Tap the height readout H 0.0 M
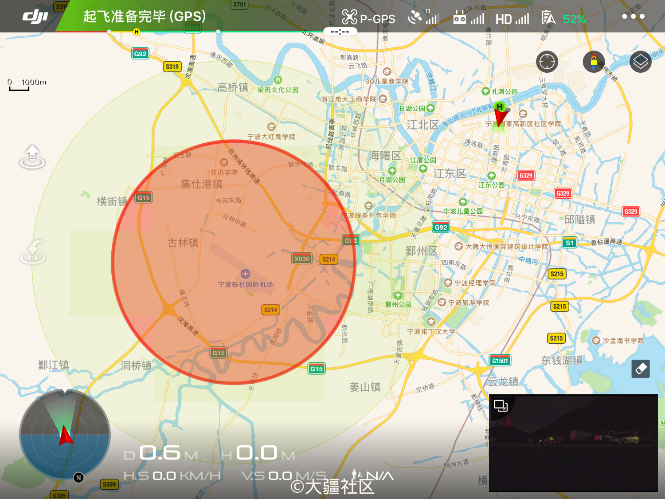The width and height of the screenshot is (665, 499). [258, 453]
